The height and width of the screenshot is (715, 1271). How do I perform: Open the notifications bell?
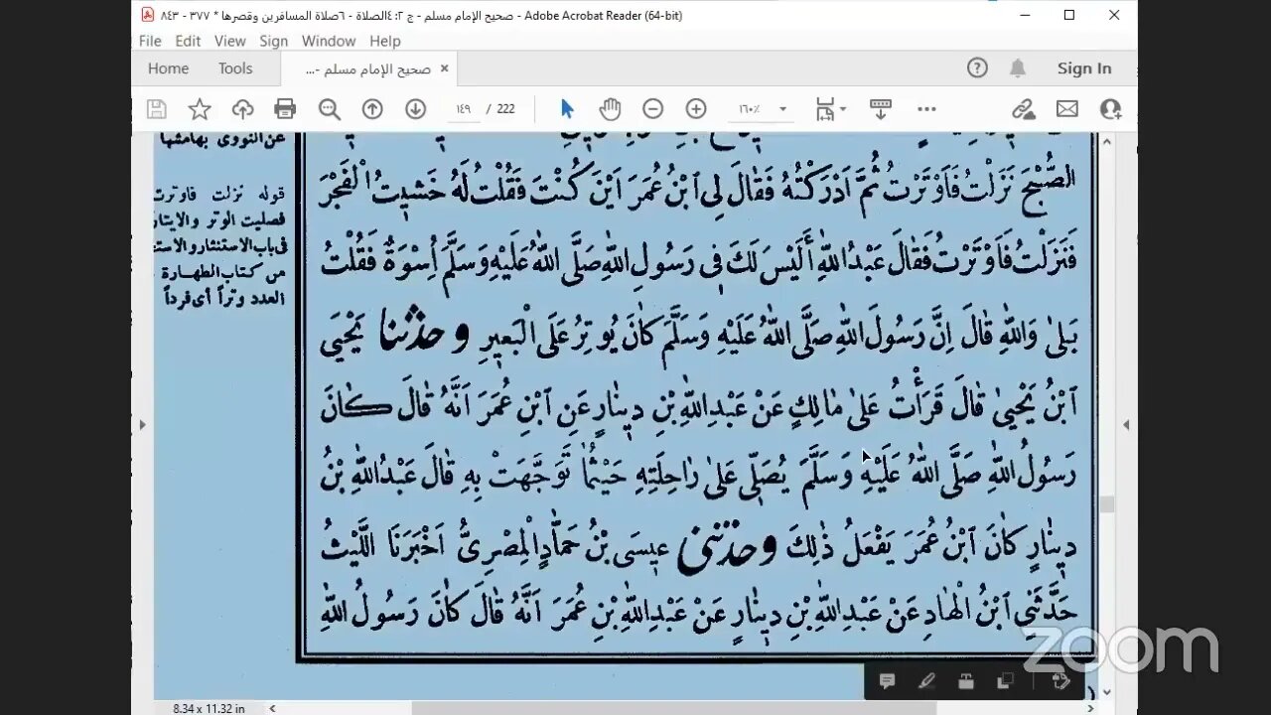pyautogui.click(x=1018, y=68)
